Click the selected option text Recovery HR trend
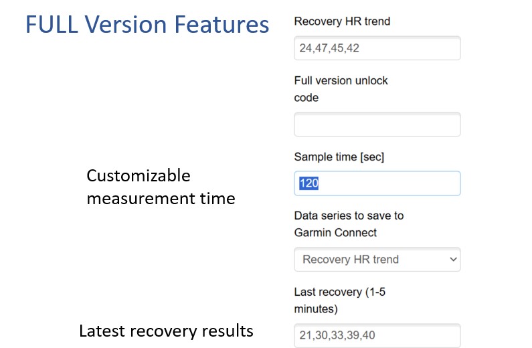 click(351, 260)
